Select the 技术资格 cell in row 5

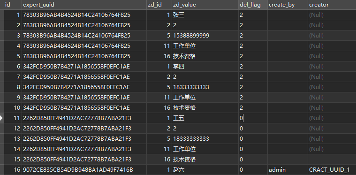point(205,56)
